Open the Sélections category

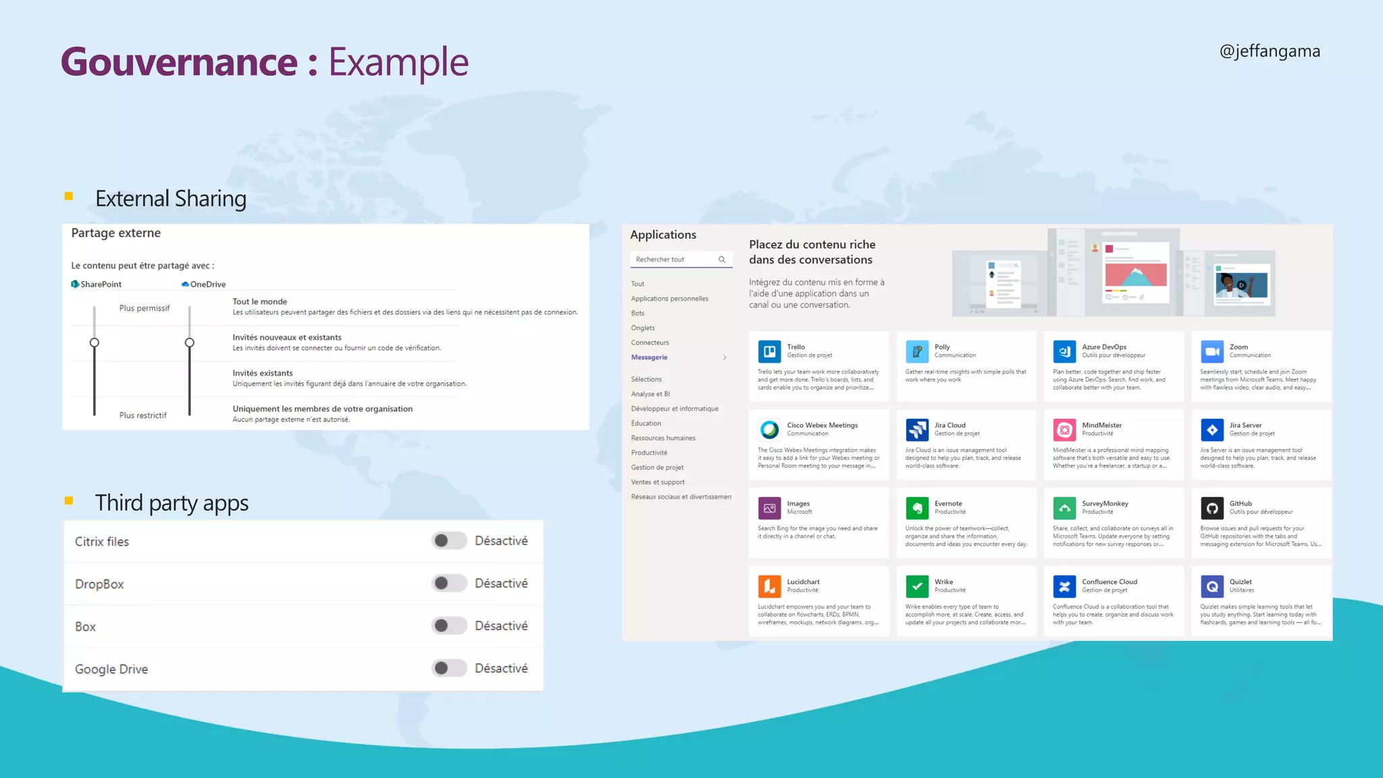click(x=646, y=380)
